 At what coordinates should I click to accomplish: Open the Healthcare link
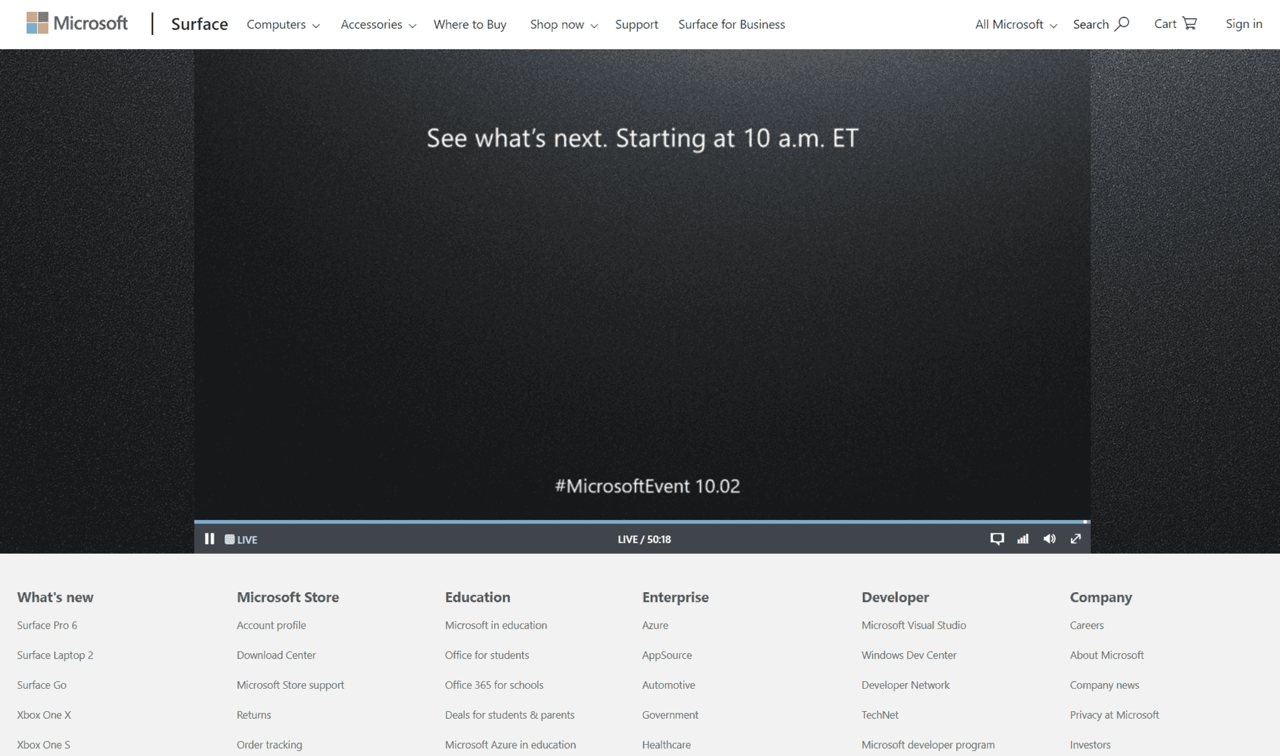click(666, 745)
